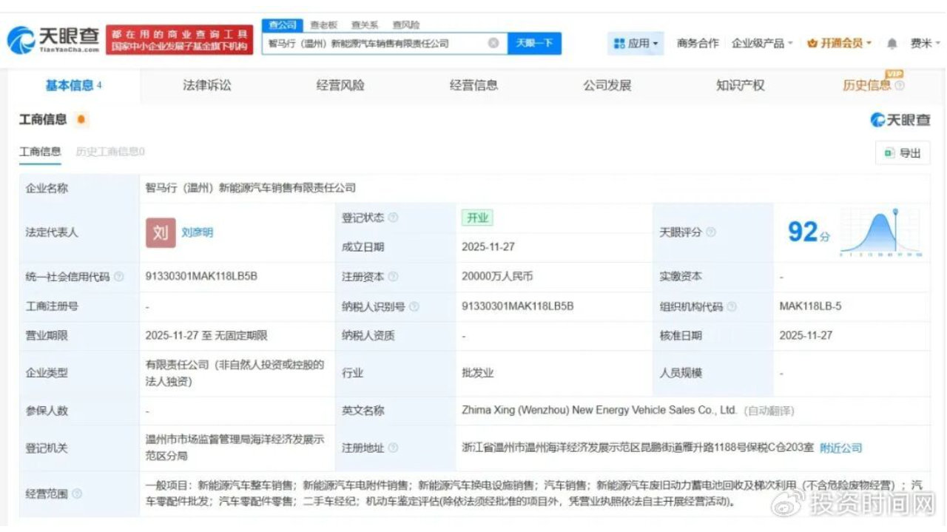Click the help icon next to 组织机构代码

pos(732,306)
